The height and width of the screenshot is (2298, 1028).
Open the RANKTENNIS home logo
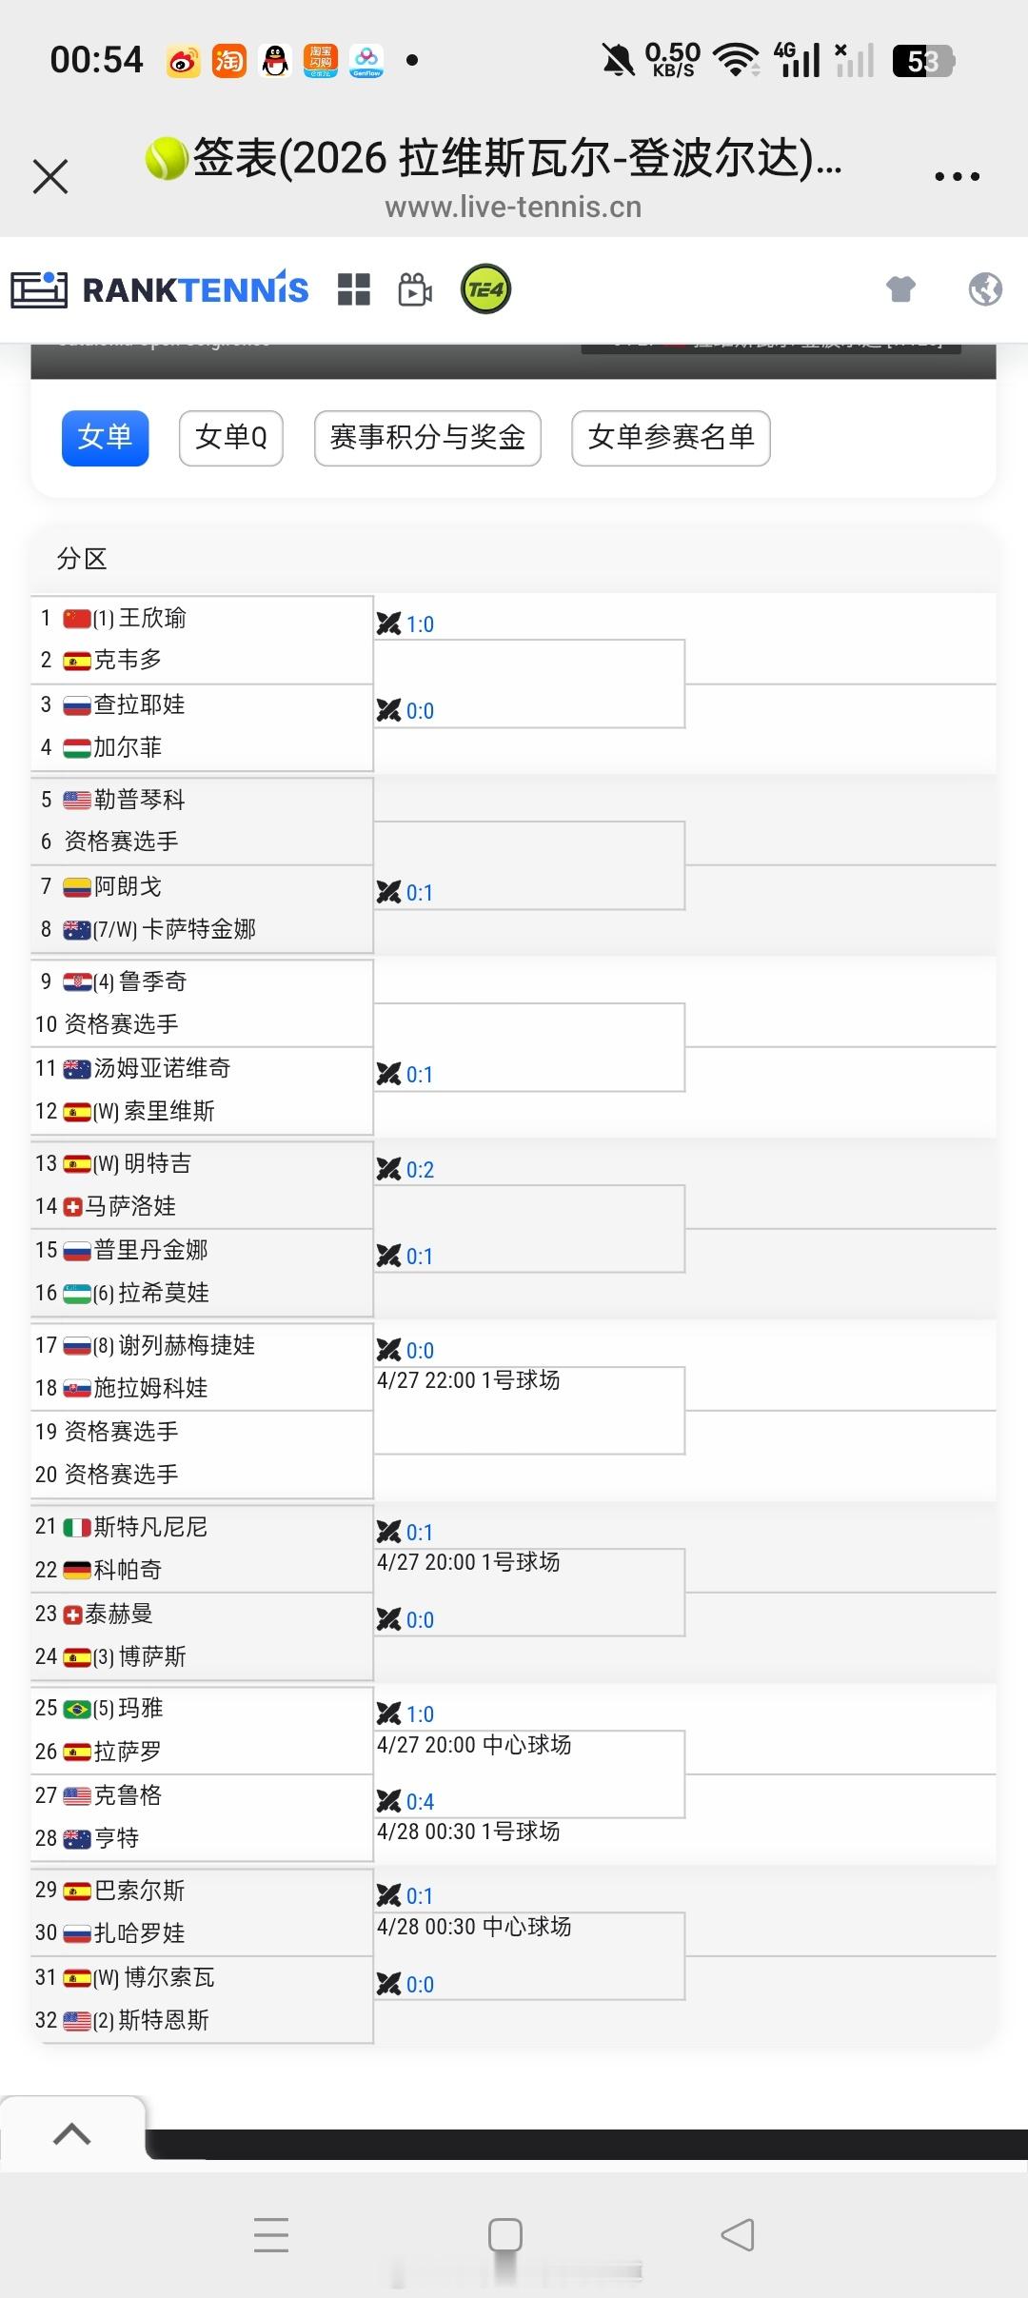159,288
